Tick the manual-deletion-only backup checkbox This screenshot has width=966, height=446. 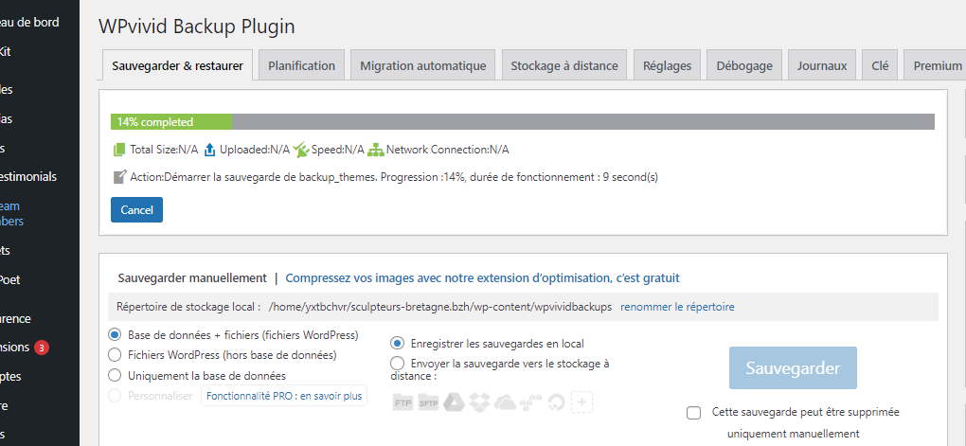pyautogui.click(x=694, y=413)
